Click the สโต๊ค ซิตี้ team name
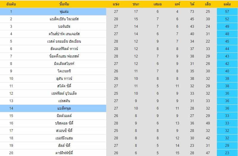 (x=64, y=86)
